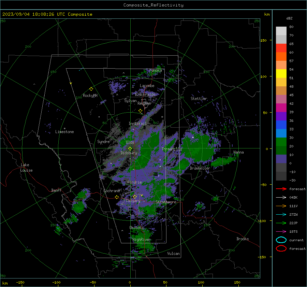Click the Okotoks city label
The width and height of the screenshot is (307, 287).
[136, 227]
